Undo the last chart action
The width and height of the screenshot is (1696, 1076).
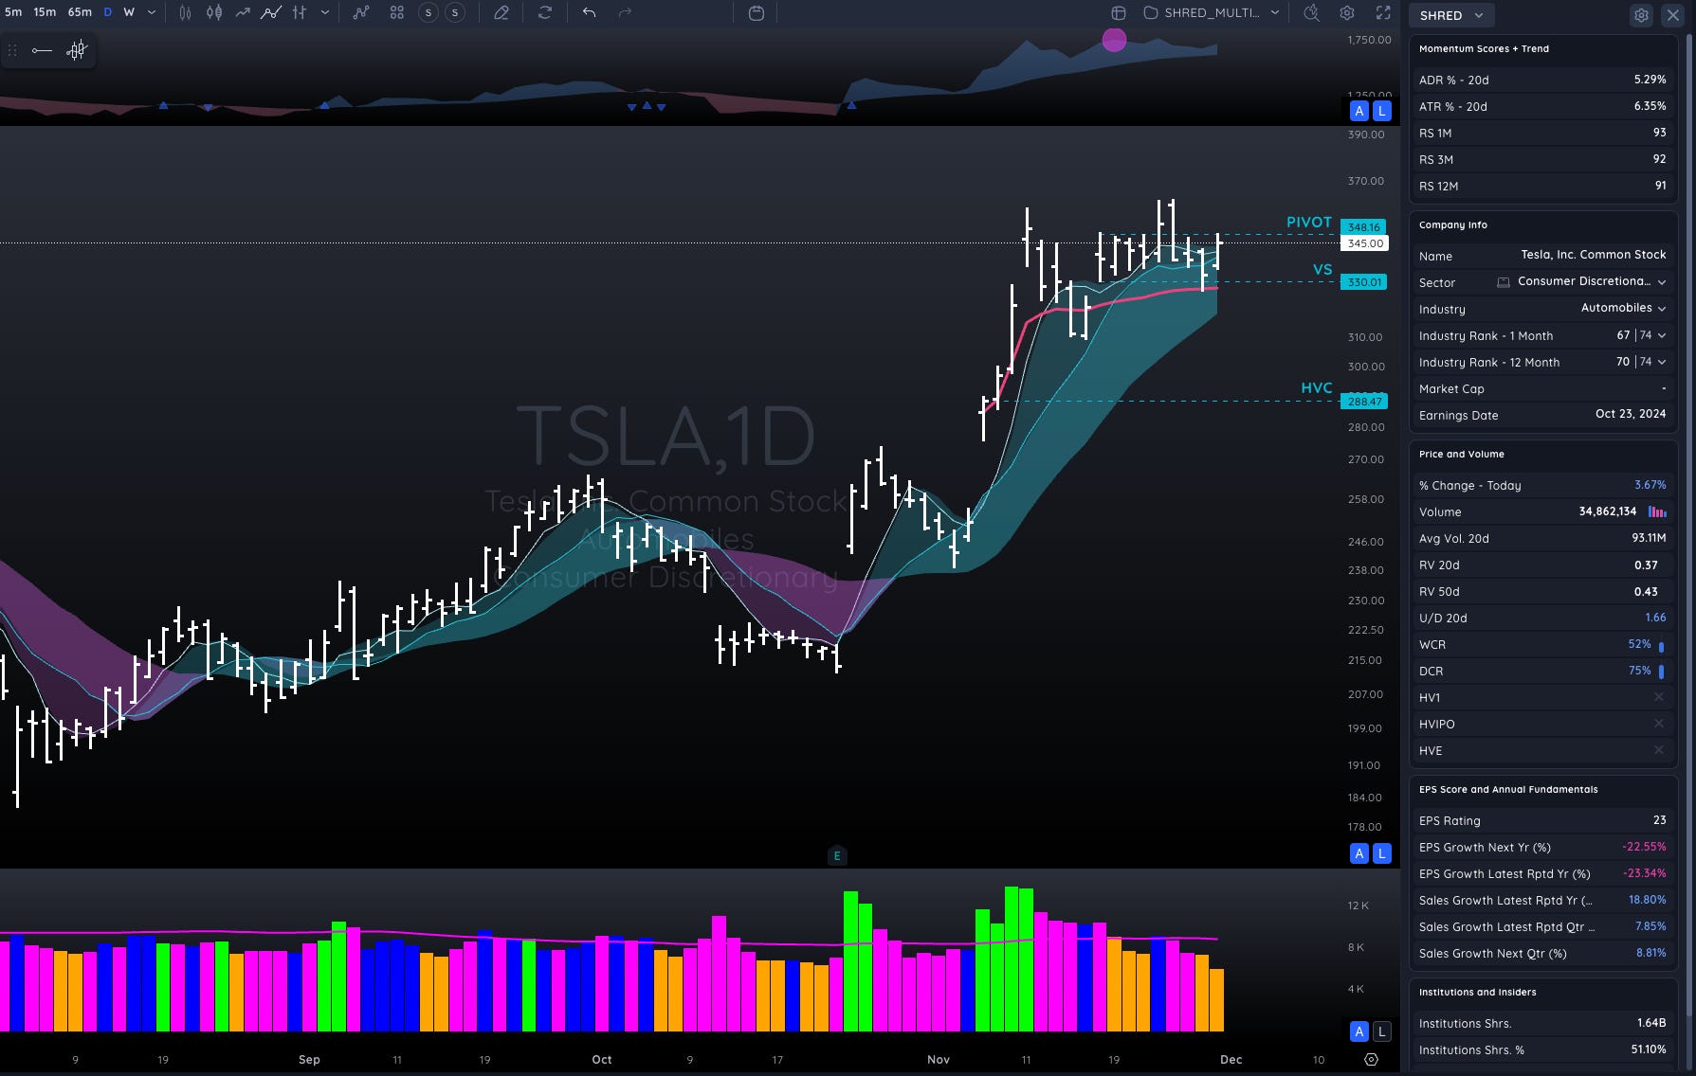589,13
